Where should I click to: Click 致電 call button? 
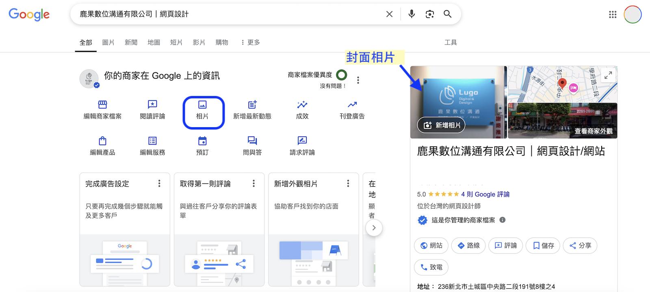click(x=431, y=267)
